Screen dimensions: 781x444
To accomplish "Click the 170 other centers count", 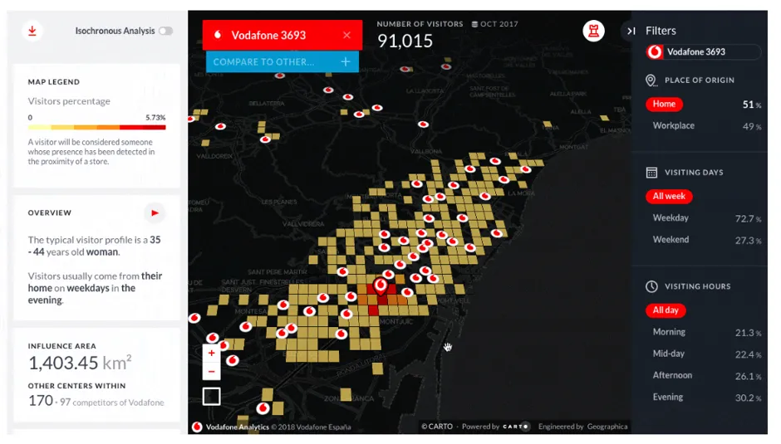I will tap(41, 401).
